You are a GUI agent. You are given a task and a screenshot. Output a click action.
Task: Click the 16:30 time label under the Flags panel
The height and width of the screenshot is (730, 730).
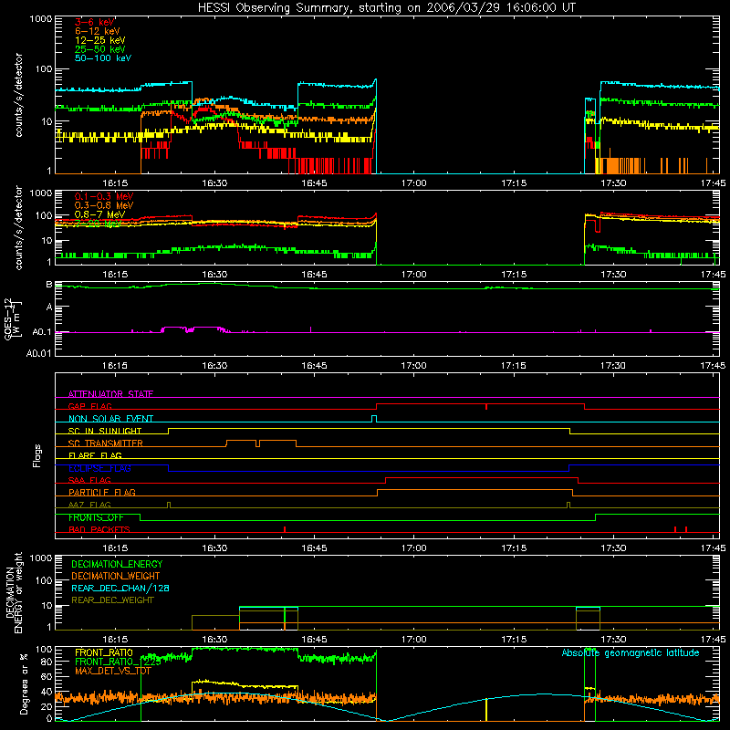pos(214,548)
